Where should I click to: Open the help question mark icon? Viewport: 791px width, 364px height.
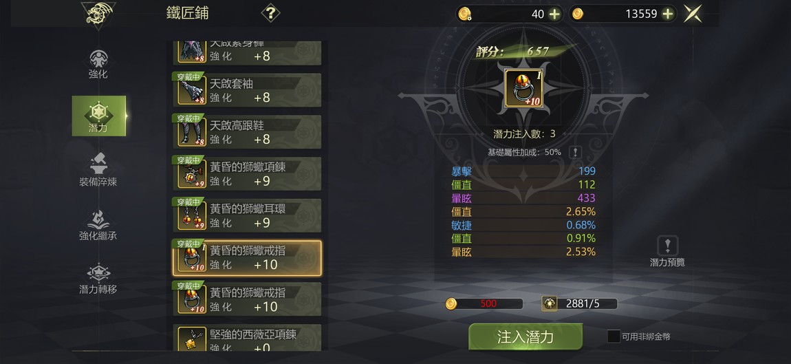click(270, 13)
